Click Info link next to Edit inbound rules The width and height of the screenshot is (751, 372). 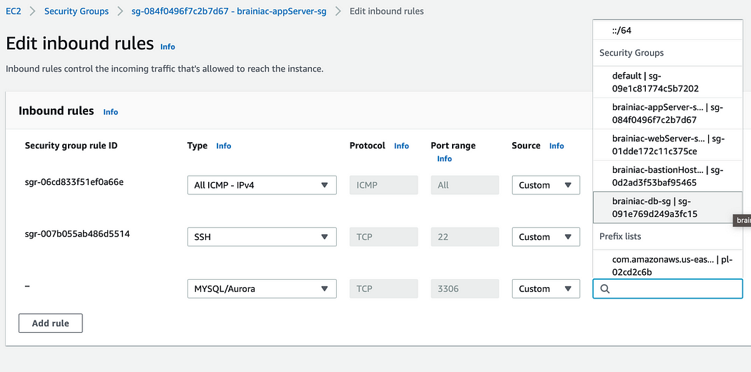(167, 46)
